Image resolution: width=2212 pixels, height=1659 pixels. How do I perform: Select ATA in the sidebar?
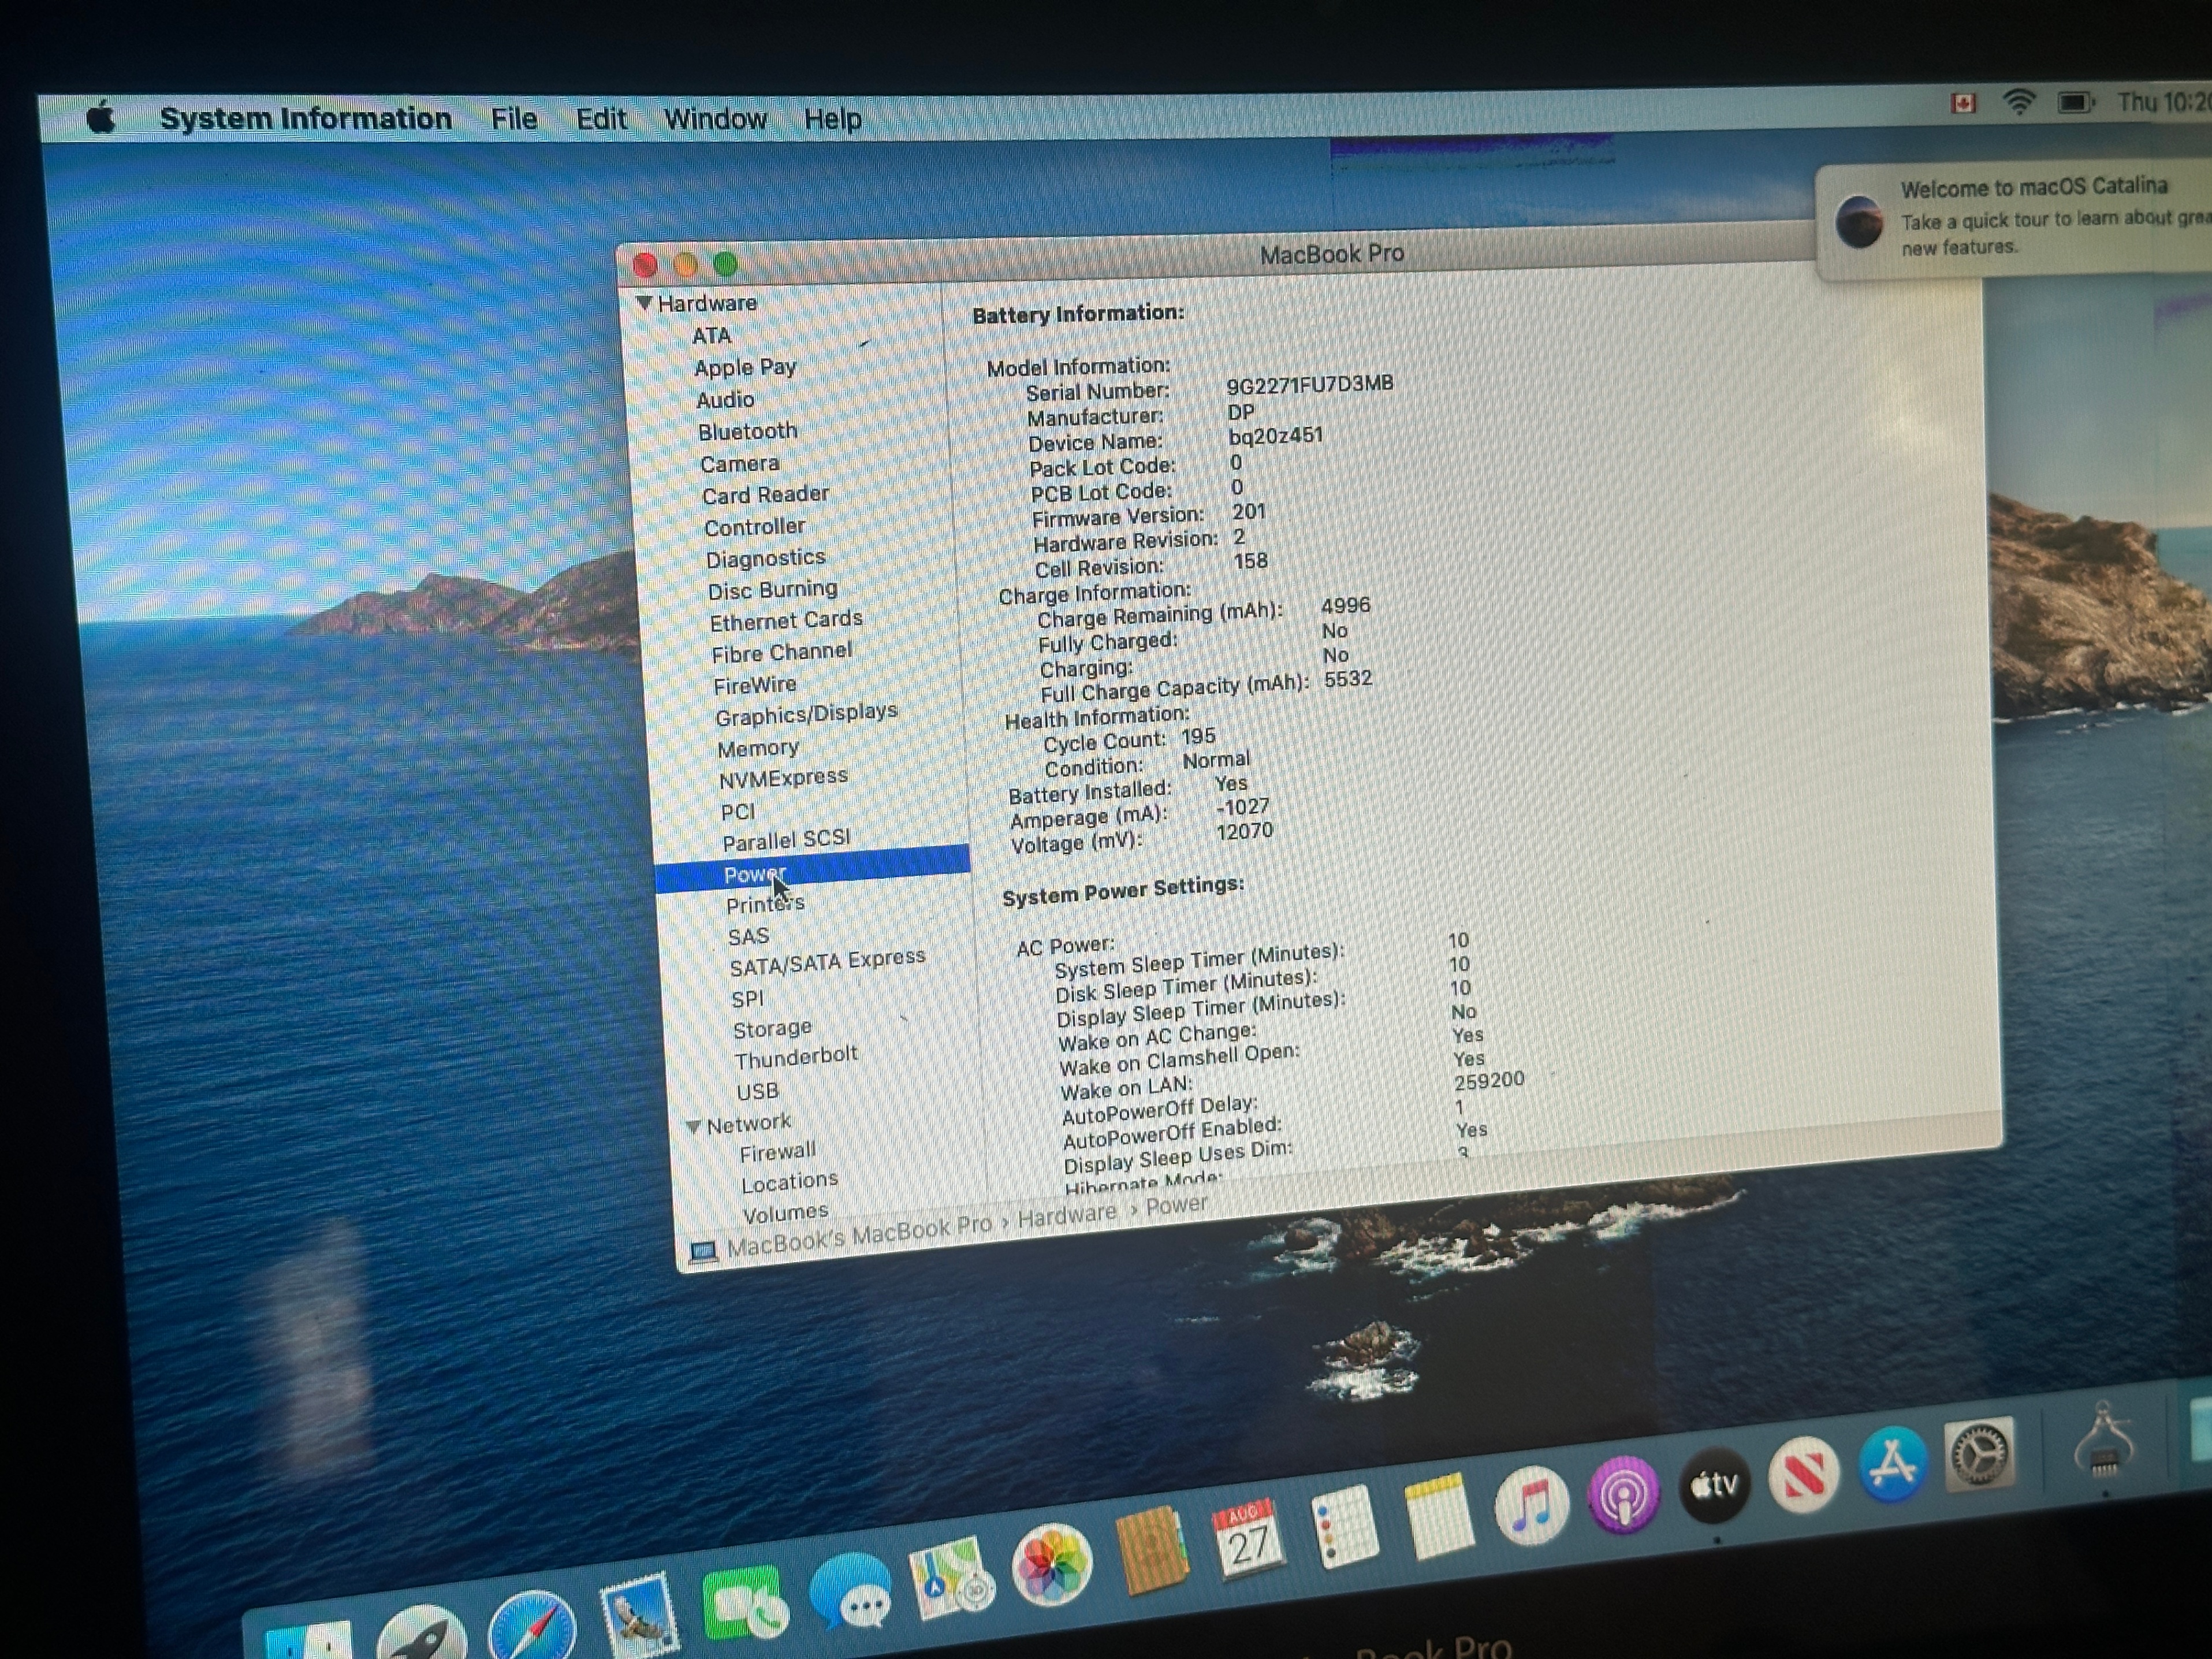point(711,336)
